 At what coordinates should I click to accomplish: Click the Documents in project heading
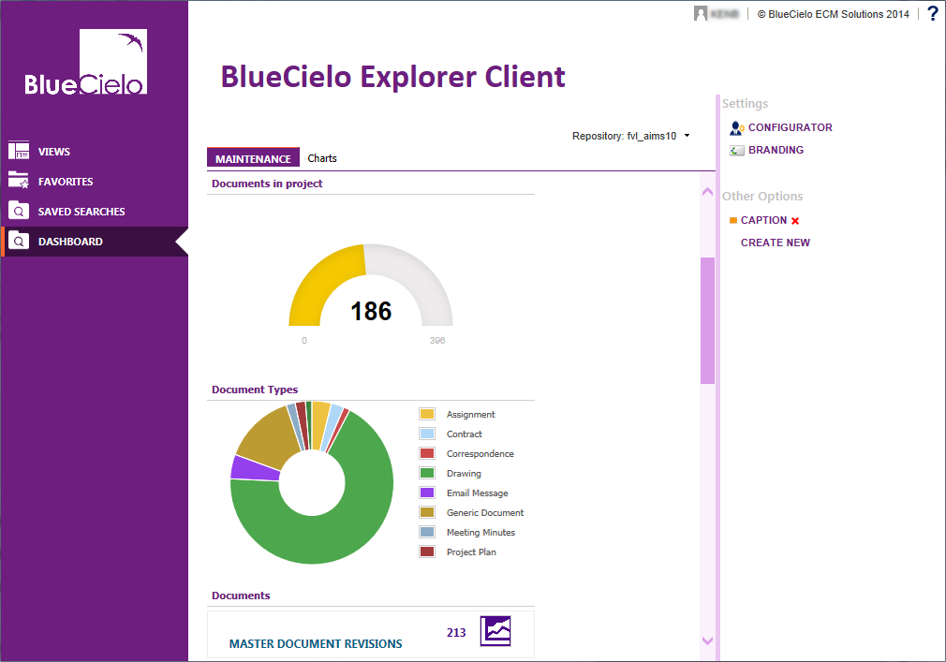click(x=267, y=184)
